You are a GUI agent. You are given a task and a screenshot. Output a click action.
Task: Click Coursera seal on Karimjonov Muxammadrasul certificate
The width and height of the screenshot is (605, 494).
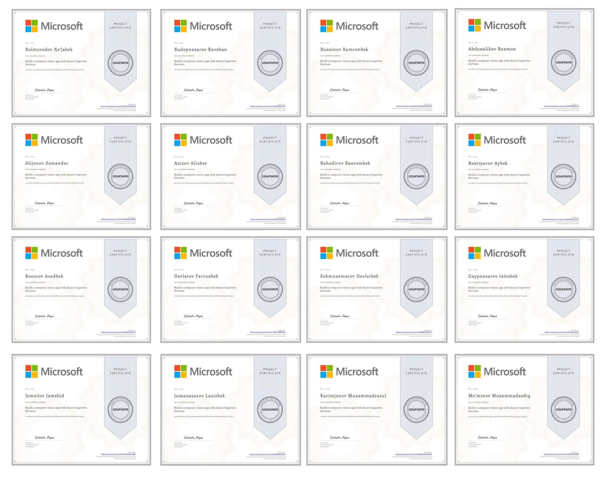pyautogui.click(x=416, y=410)
